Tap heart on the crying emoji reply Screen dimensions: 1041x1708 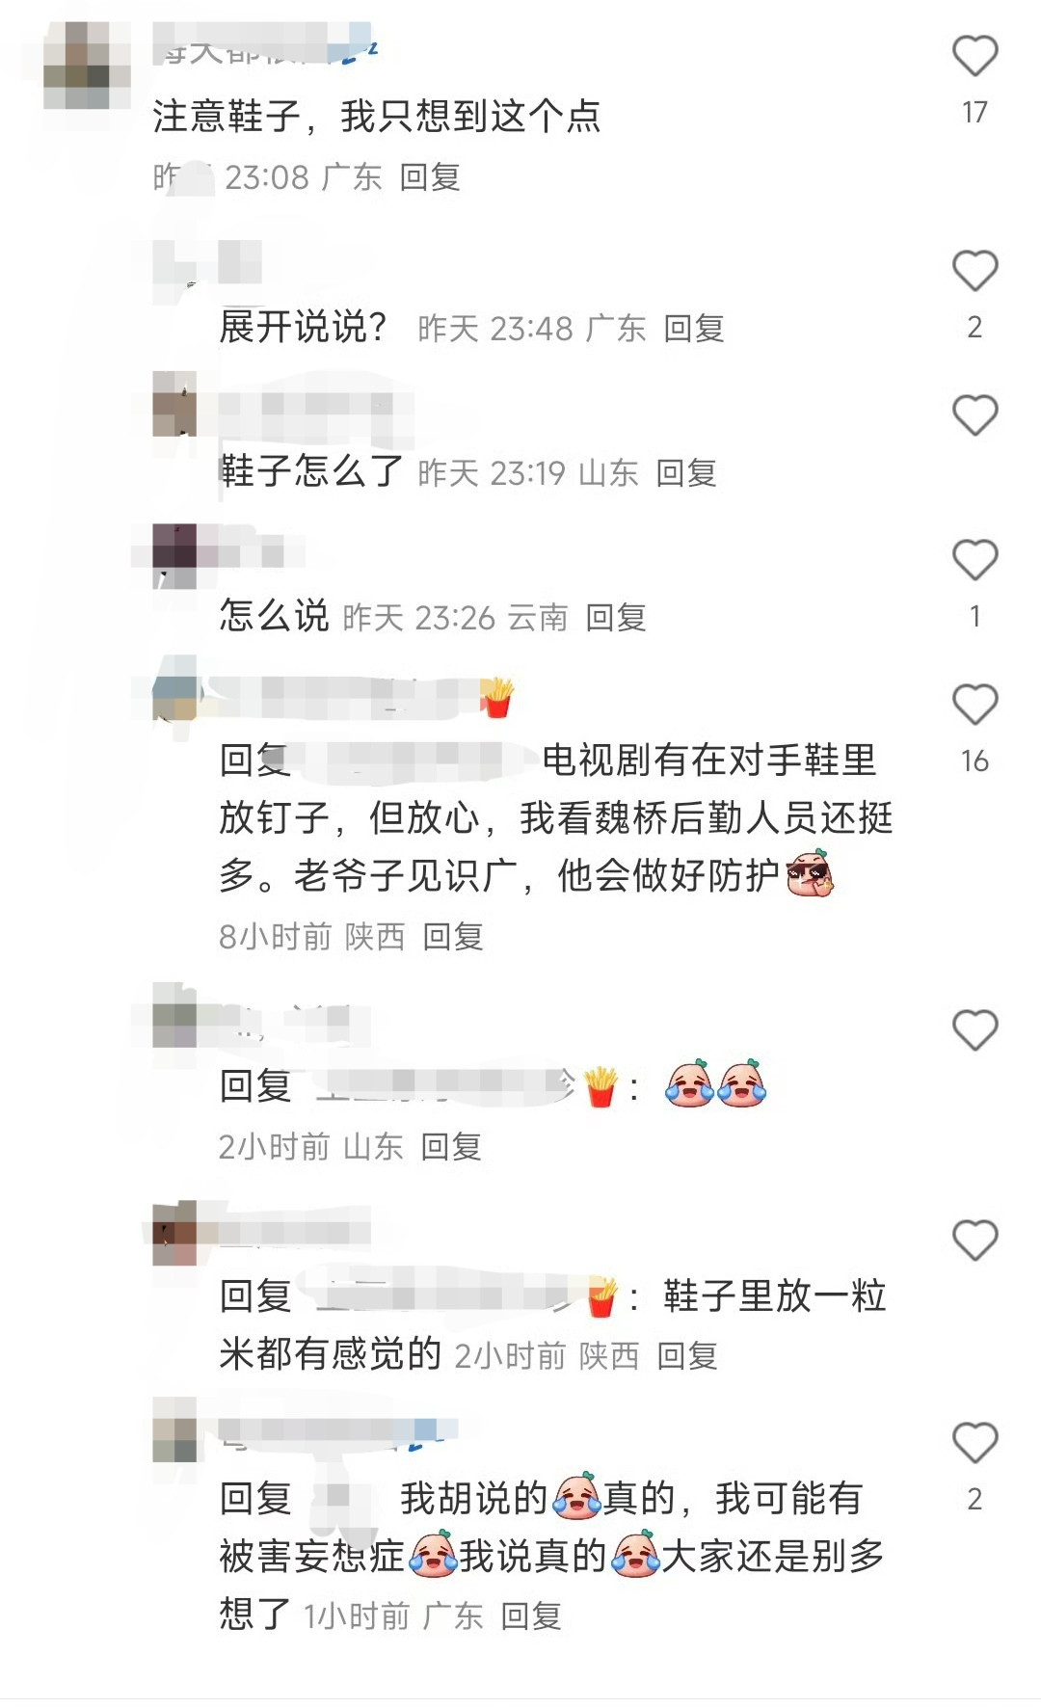point(974,1030)
